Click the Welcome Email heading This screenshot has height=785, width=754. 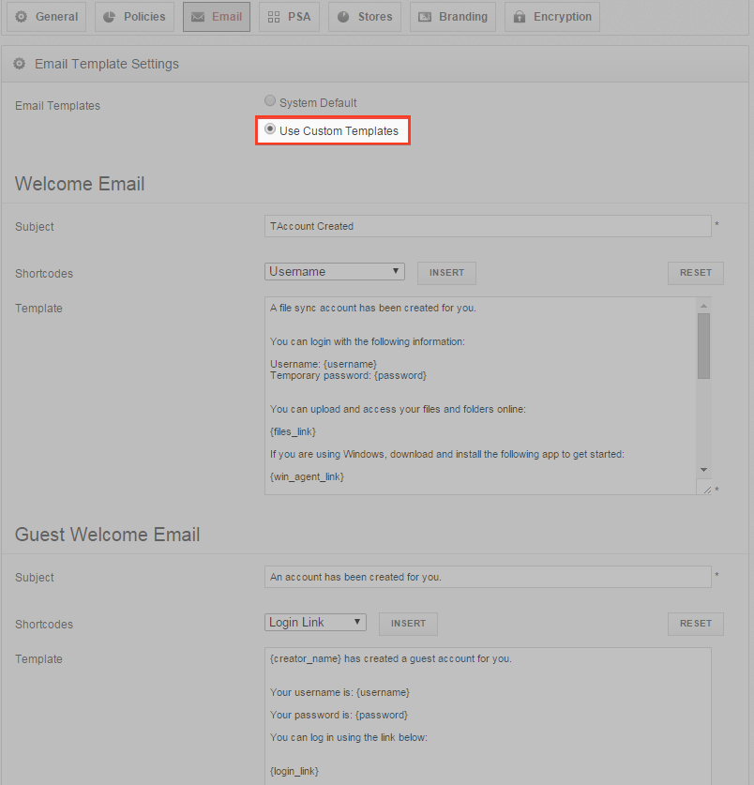point(80,184)
